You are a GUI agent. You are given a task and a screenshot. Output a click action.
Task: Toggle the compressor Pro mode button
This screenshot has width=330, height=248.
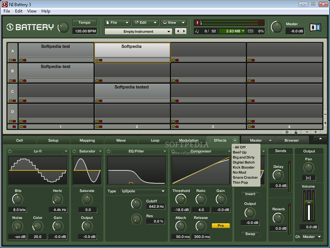click(x=220, y=225)
